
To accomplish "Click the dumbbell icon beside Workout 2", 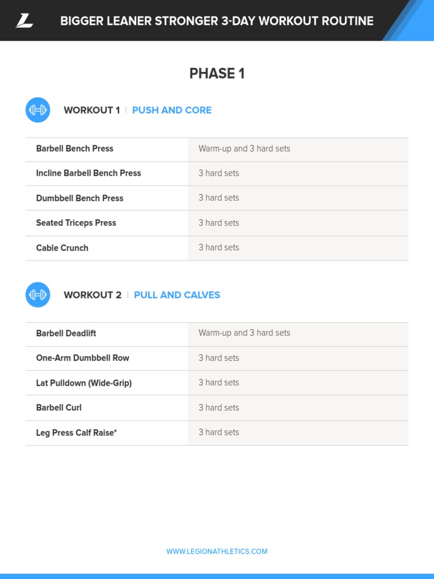I will pos(38,295).
